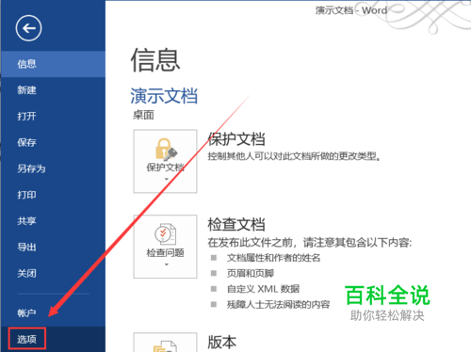The image size is (471, 352).
Task: Click the 演示文档 document title
Action: [x=164, y=96]
